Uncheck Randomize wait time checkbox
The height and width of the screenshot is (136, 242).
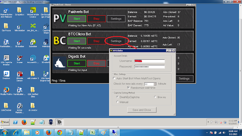tap(129, 88)
